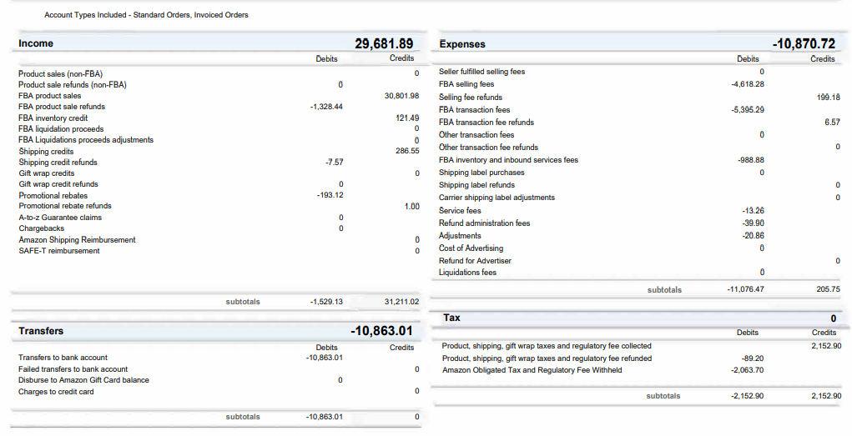Select the -7.57 shipping refund value
The image size is (852, 436).
coord(334,163)
